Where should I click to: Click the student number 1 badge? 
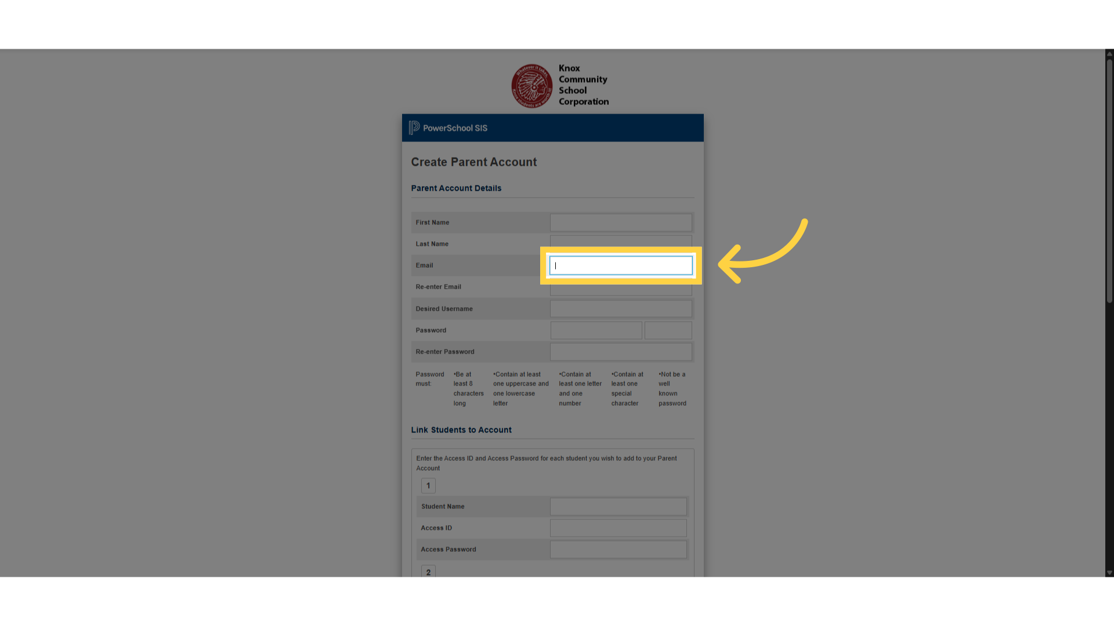[428, 486]
